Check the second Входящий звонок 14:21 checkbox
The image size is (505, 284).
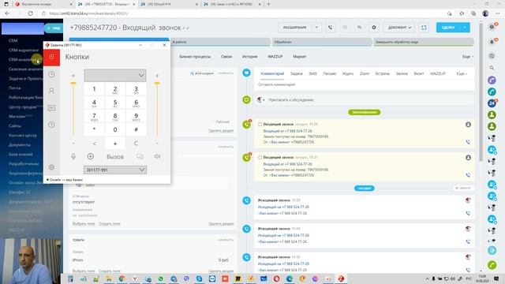(x=260, y=158)
